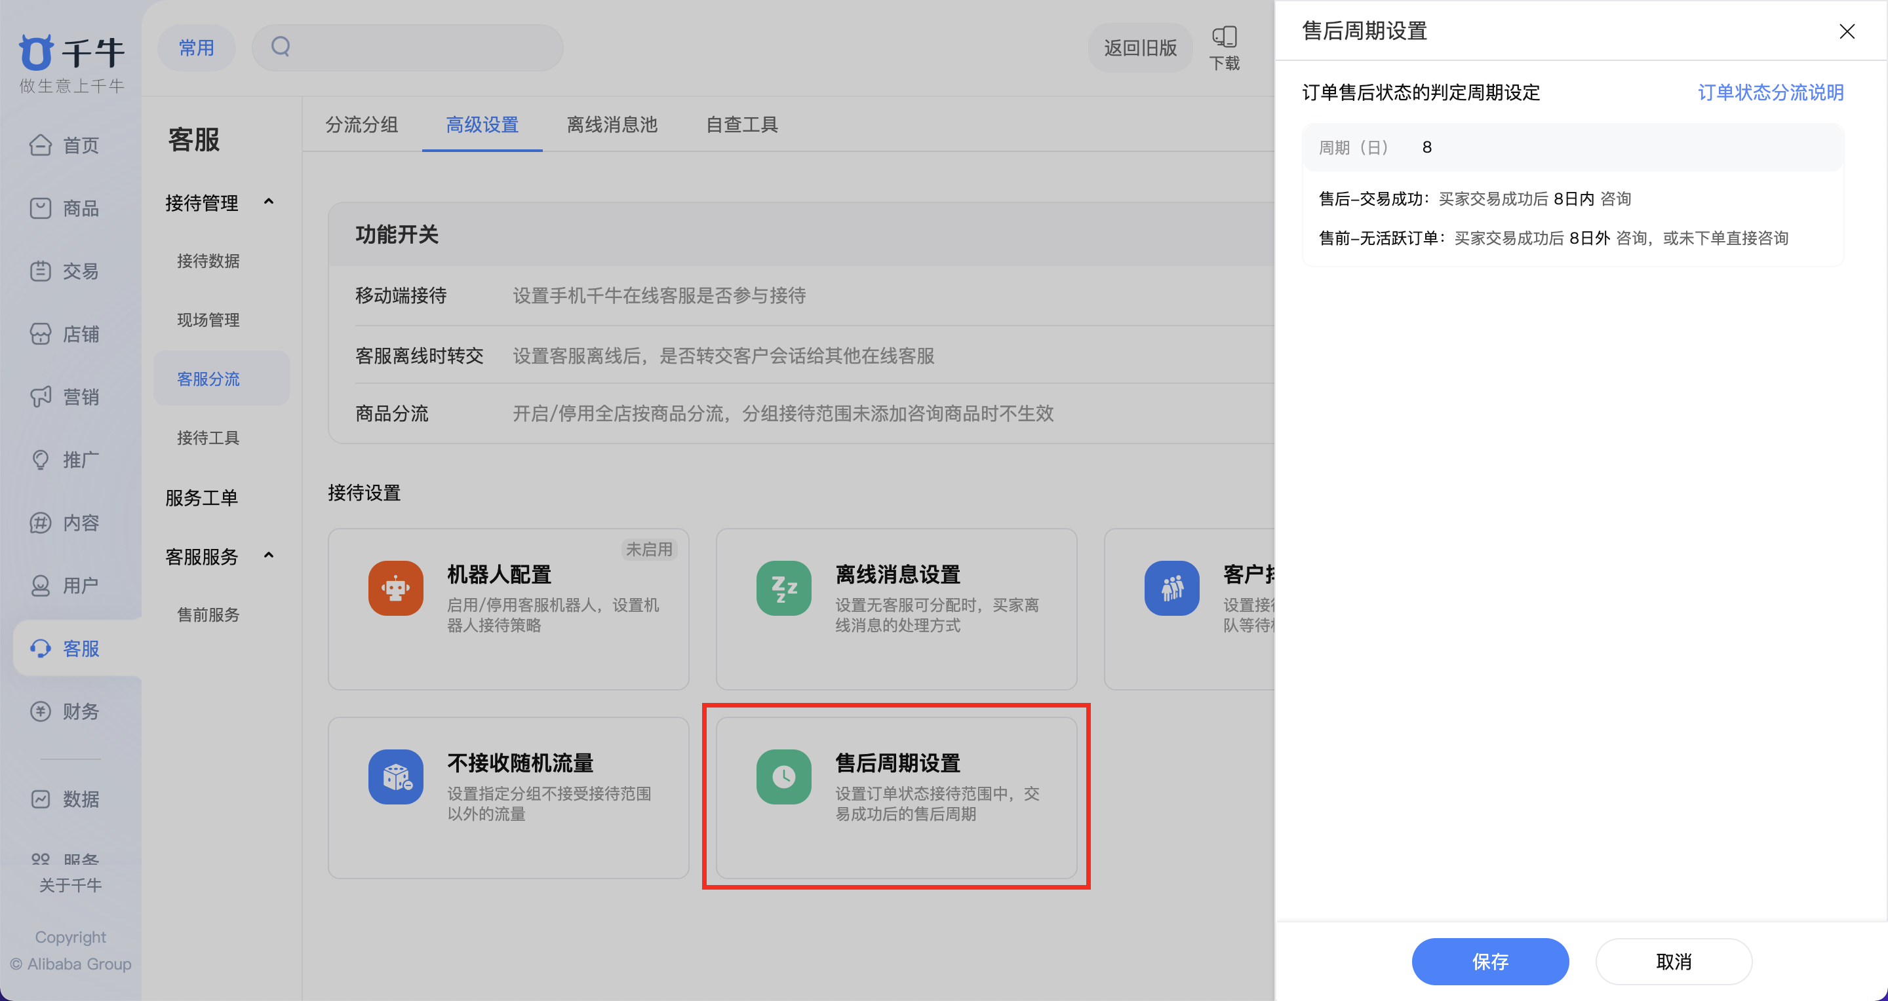Screen dimensions: 1888x1001
Task: Click the 售后周期设置 clock icon
Action: pyautogui.click(x=783, y=777)
